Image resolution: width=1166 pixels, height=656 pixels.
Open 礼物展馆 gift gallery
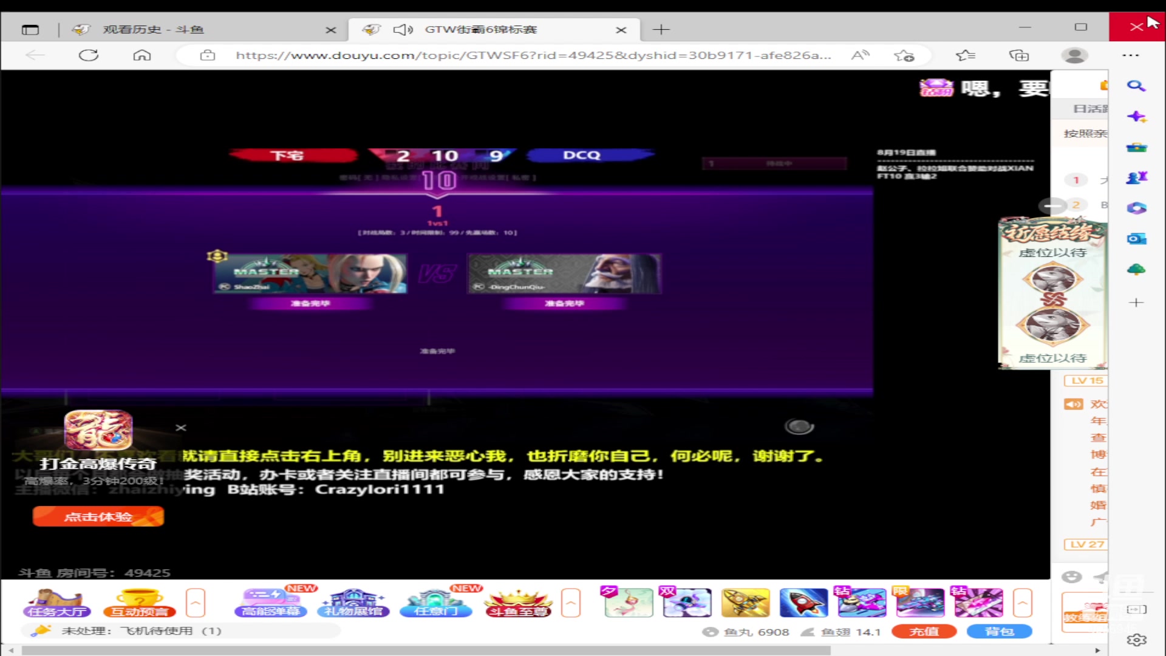353,603
